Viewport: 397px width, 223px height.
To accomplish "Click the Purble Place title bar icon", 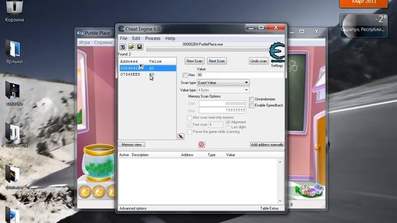I will (80, 33).
